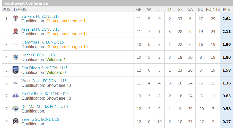
Task: Click the GD column header
Action: point(200,10)
